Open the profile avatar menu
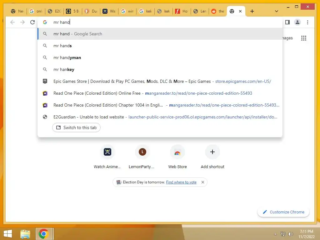The width and height of the screenshot is (320, 240). [297, 22]
